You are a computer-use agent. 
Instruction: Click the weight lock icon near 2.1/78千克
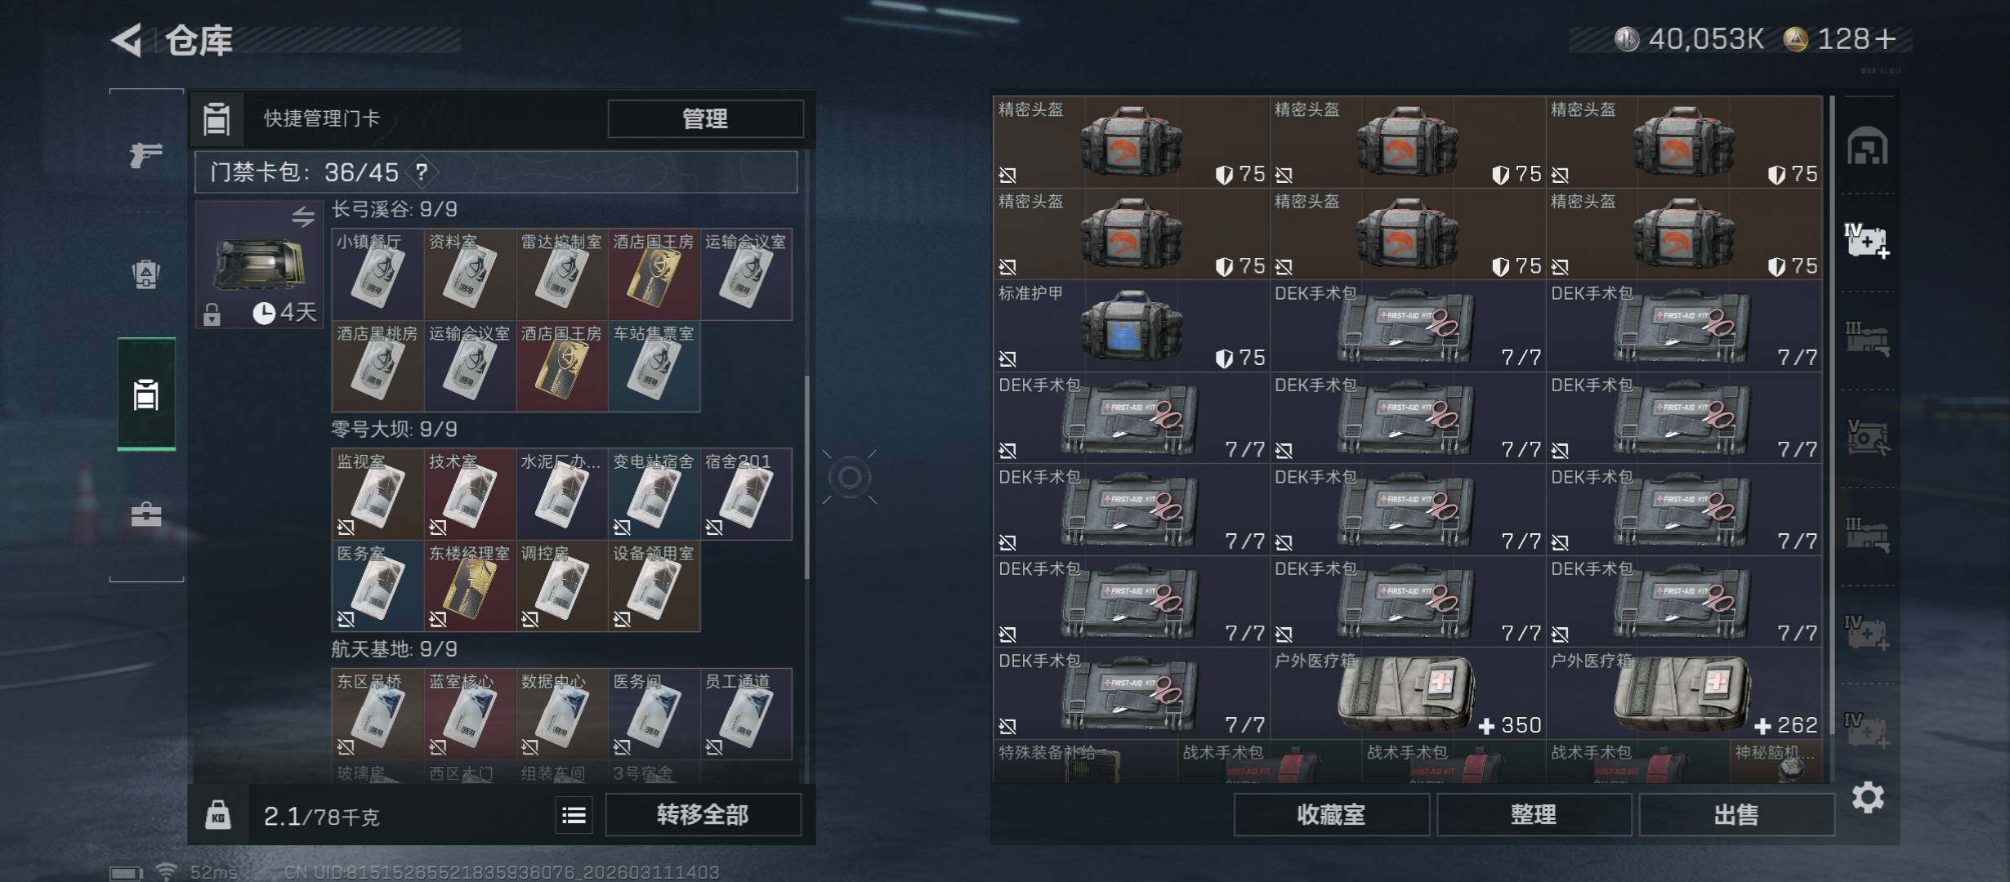click(217, 815)
